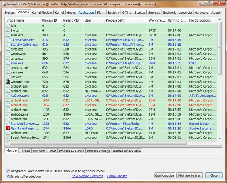Click Minimize to tray button
Viewport: 227px width, 183px height.
[189, 175]
